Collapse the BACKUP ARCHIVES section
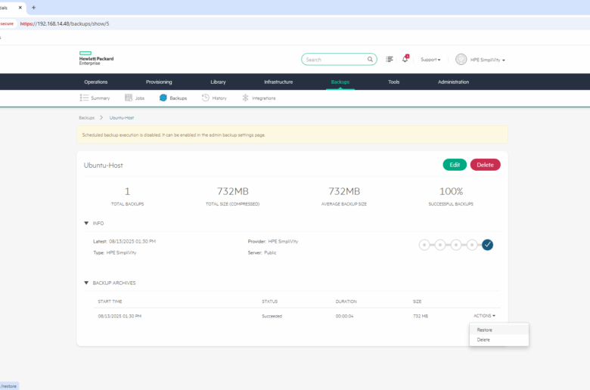This screenshot has width=590, height=390. tap(86, 283)
